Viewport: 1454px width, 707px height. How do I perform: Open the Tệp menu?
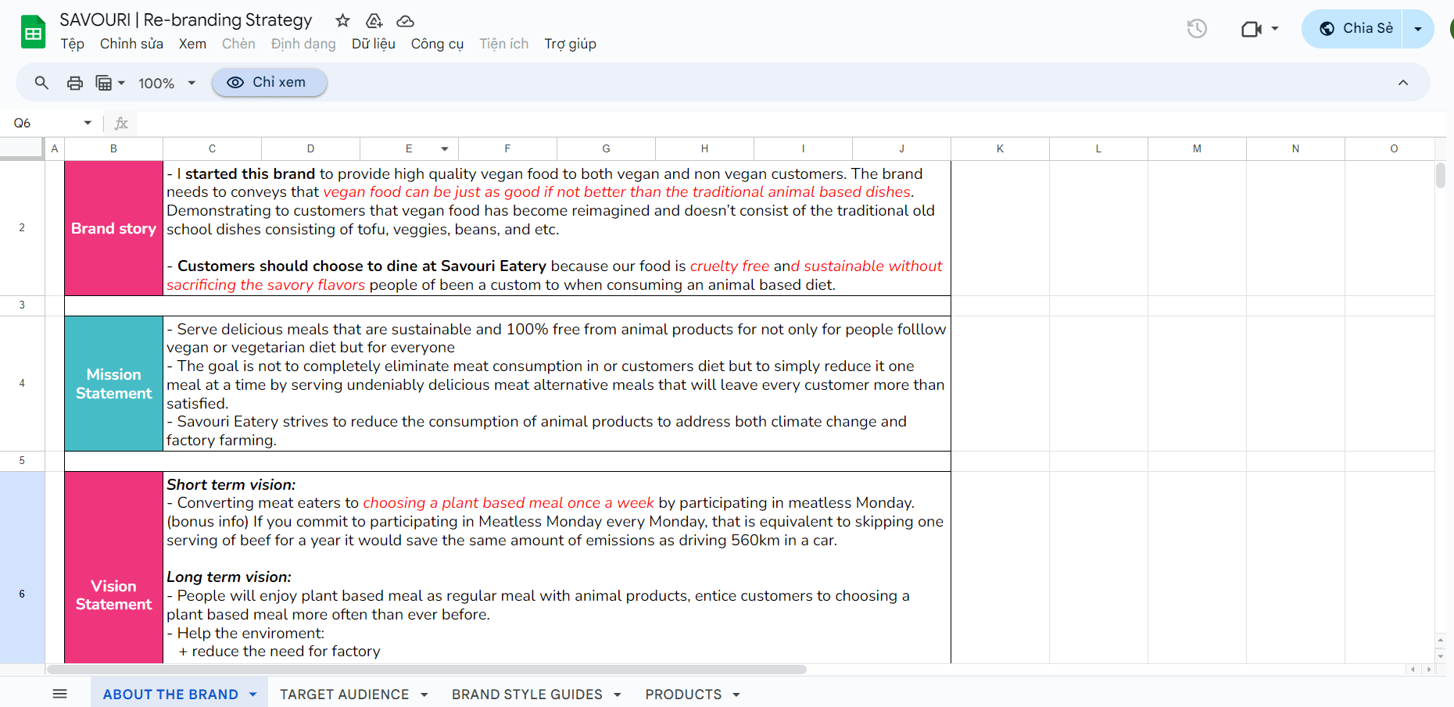73,44
